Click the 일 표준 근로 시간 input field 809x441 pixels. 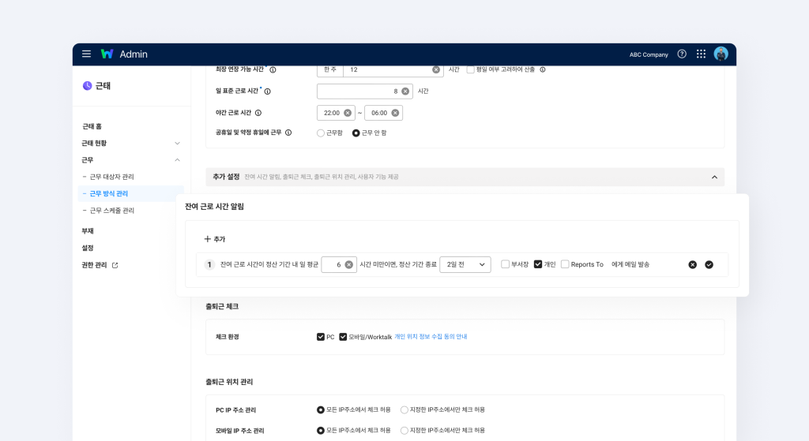click(365, 92)
